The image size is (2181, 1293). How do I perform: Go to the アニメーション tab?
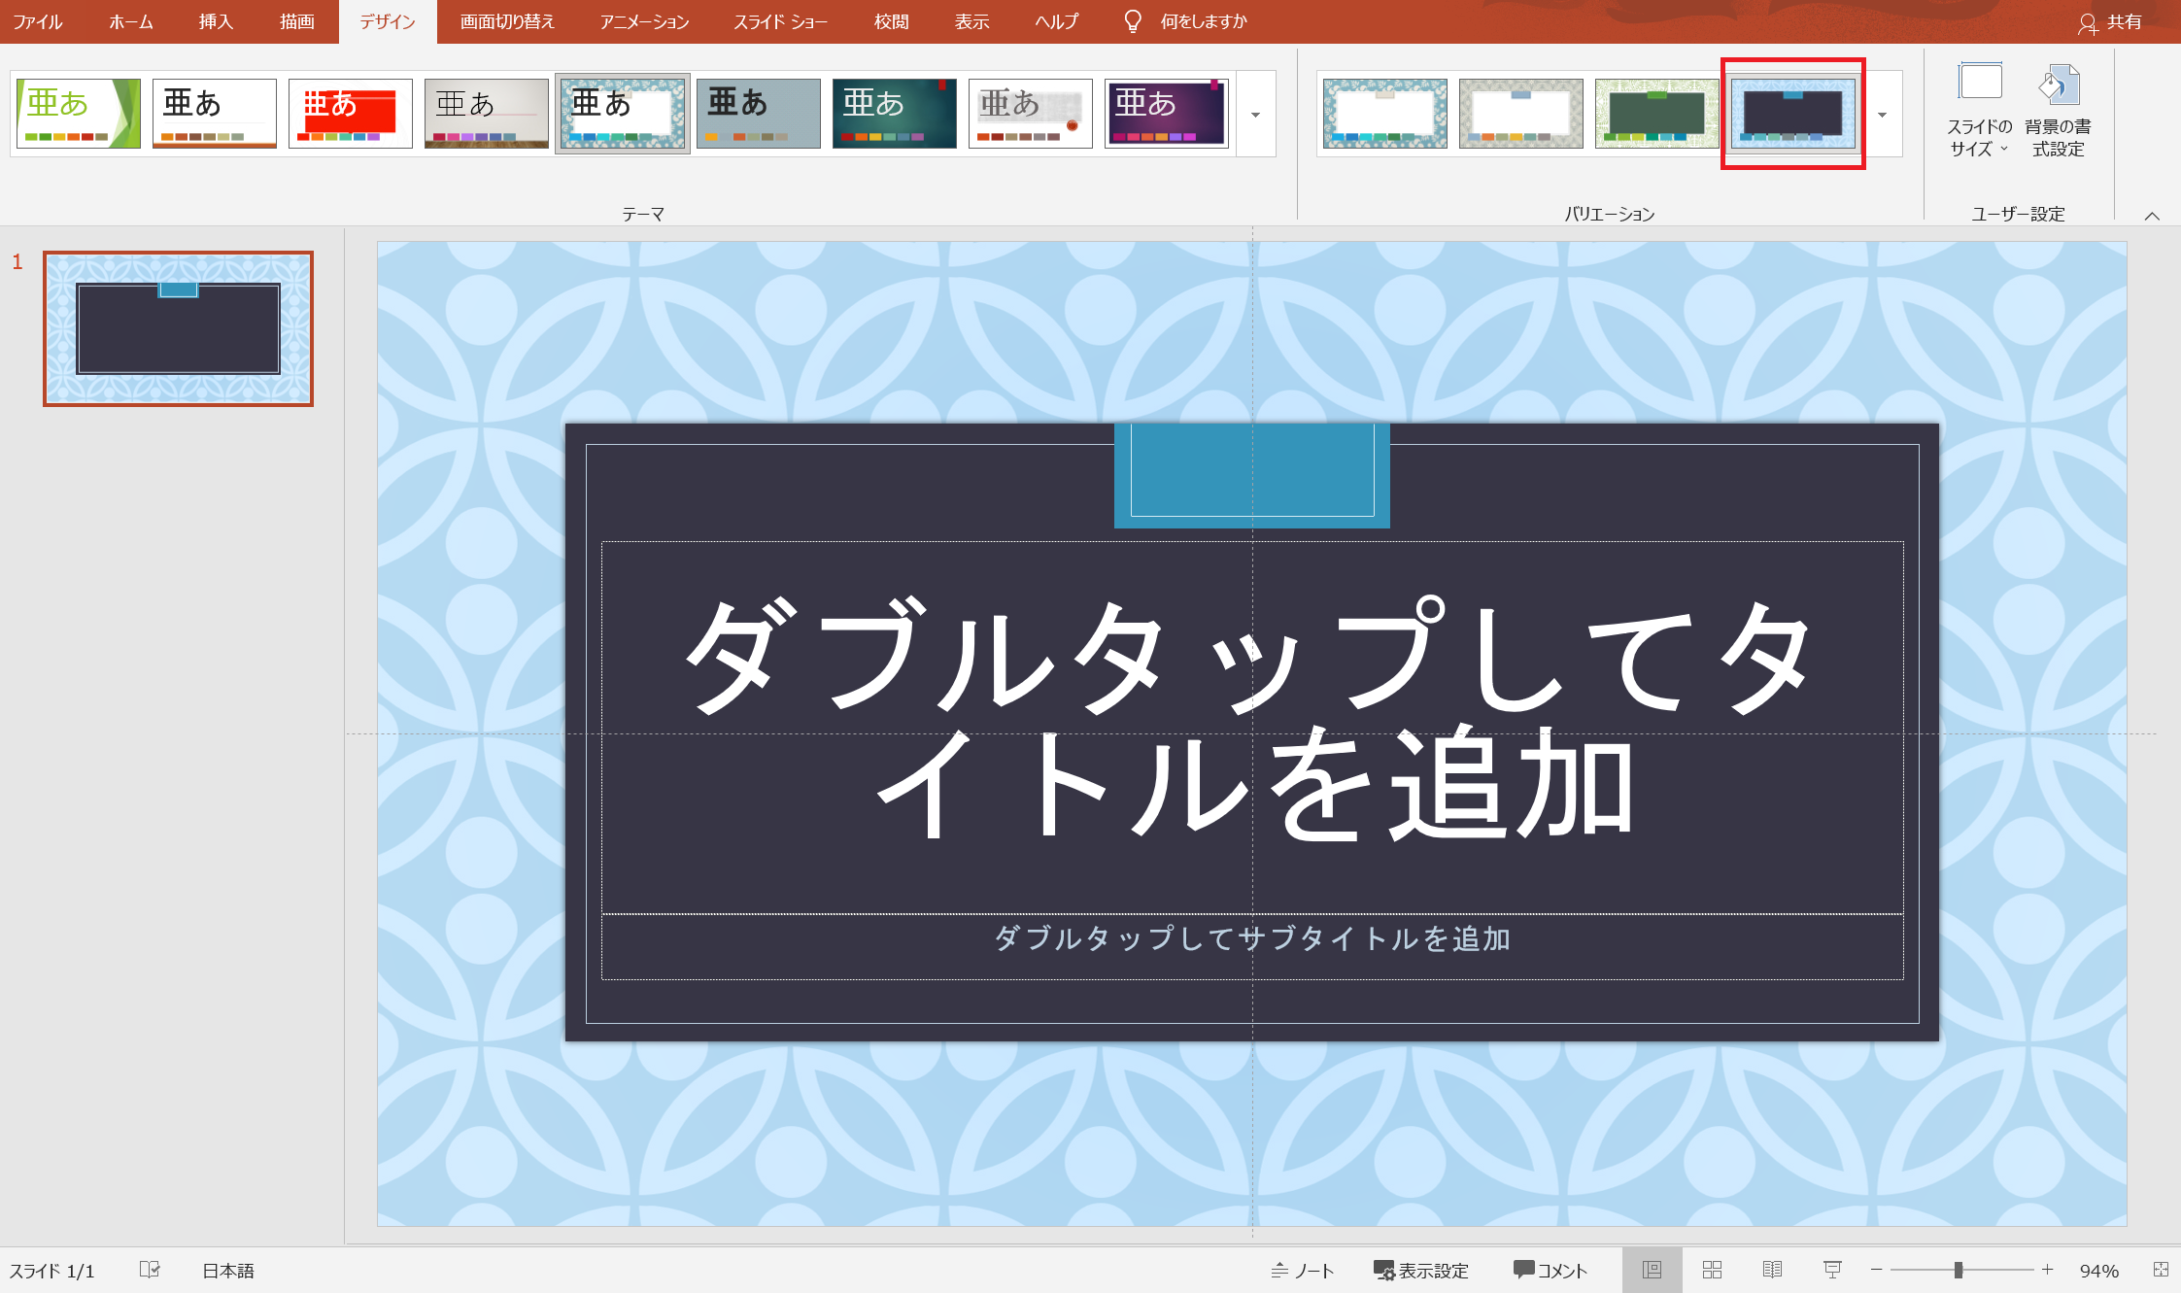coord(644,21)
